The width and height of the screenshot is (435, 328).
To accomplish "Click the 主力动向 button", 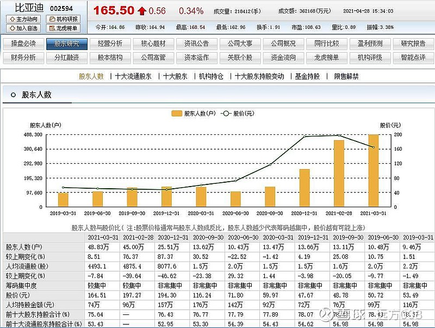I will tap(23, 19).
